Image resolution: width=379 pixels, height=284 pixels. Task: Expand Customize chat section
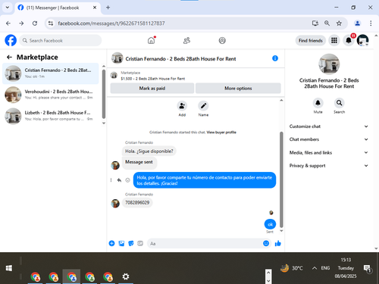pos(329,126)
